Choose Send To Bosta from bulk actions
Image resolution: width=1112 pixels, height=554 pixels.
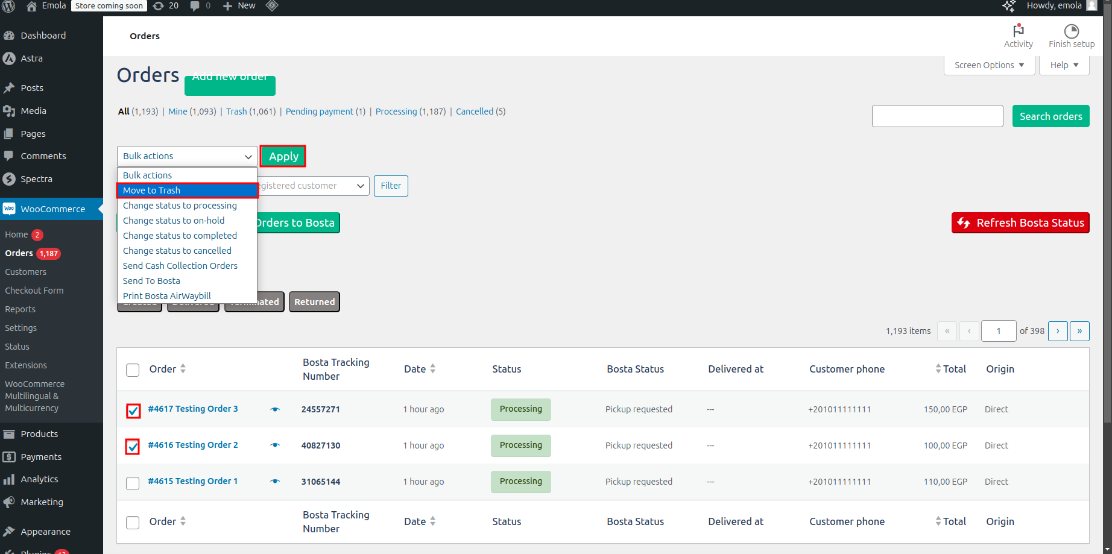[x=188, y=281]
